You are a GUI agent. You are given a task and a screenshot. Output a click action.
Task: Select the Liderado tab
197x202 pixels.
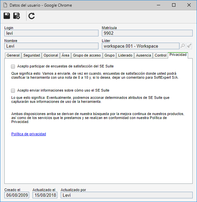click(125, 56)
